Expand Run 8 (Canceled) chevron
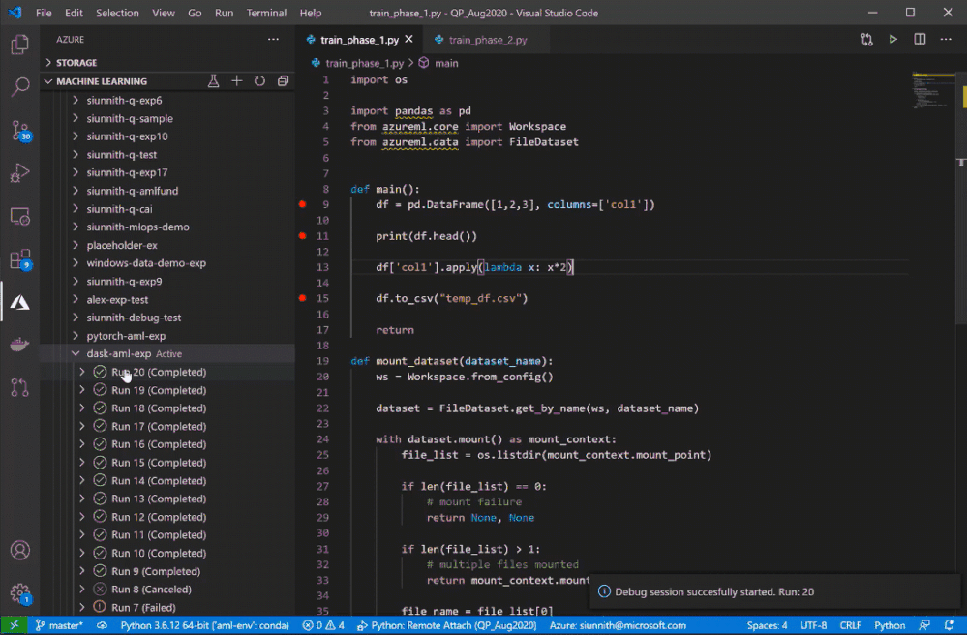 click(82, 590)
